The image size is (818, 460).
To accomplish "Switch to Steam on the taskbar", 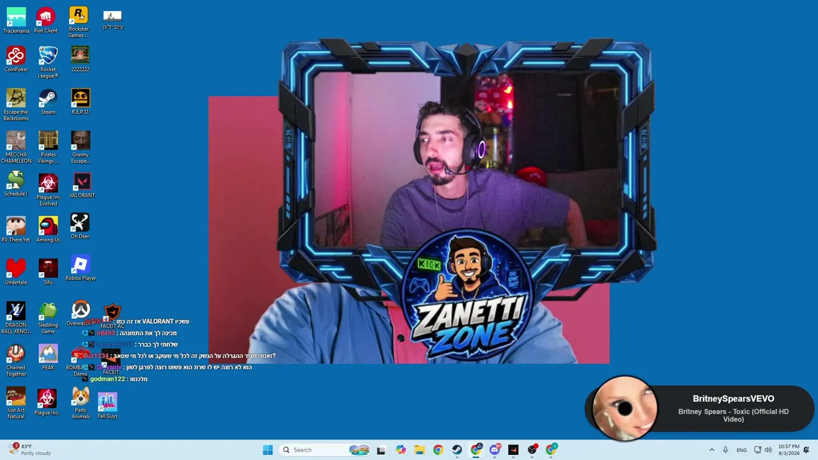I will [457, 450].
